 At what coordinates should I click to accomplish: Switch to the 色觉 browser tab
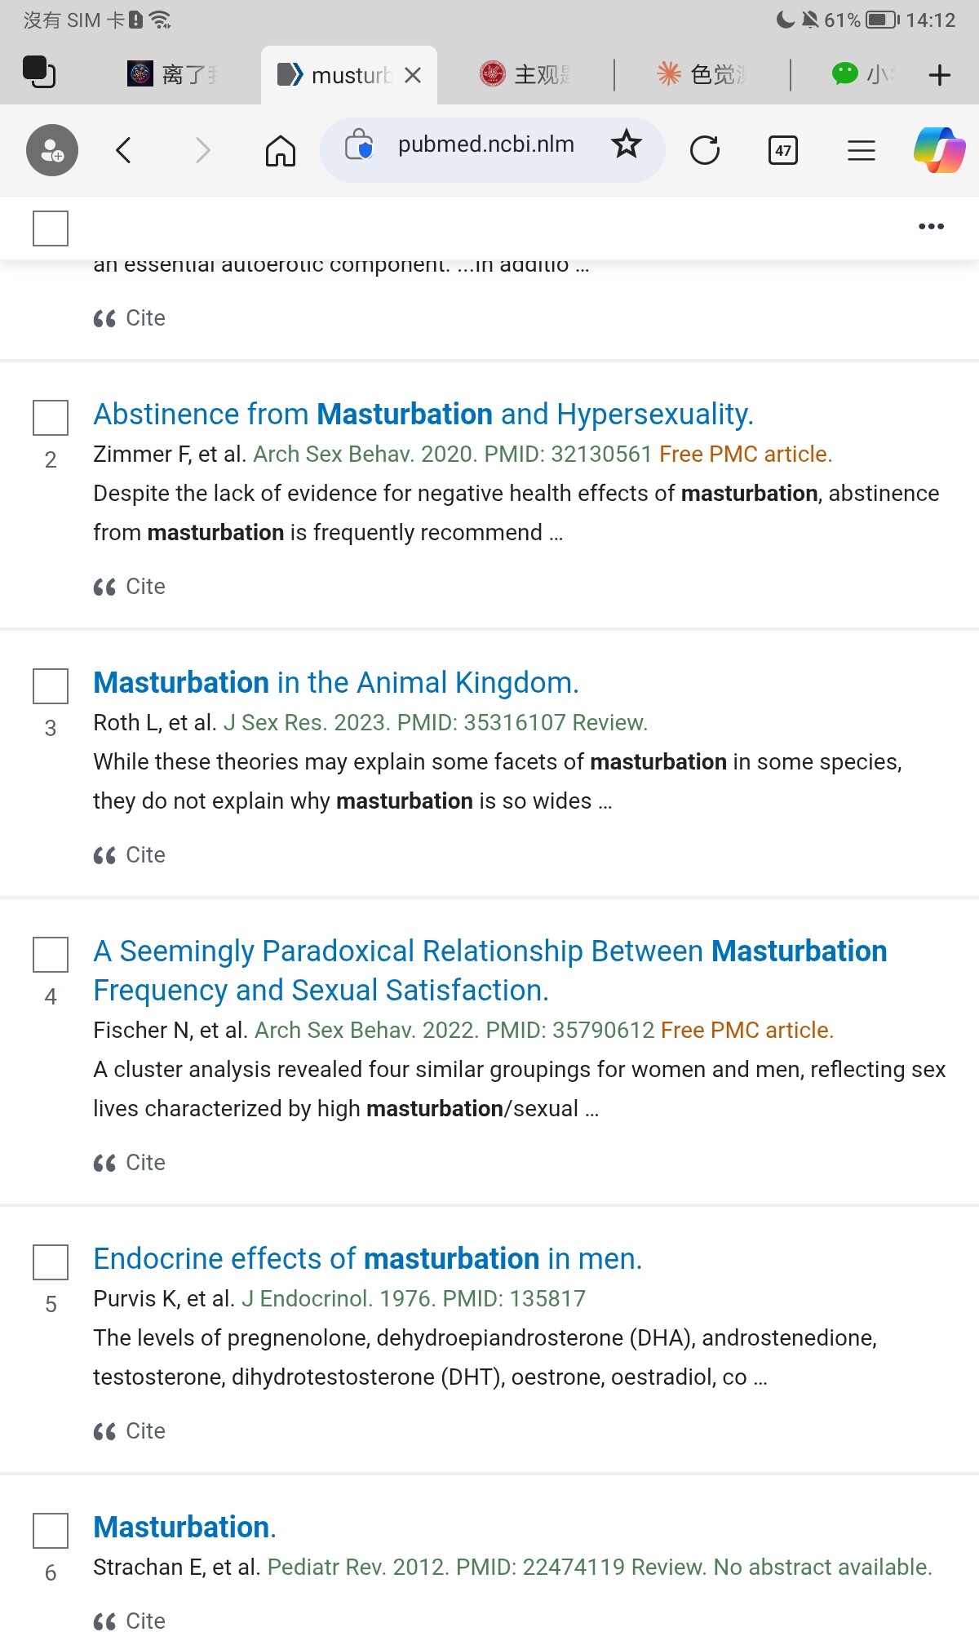click(702, 75)
